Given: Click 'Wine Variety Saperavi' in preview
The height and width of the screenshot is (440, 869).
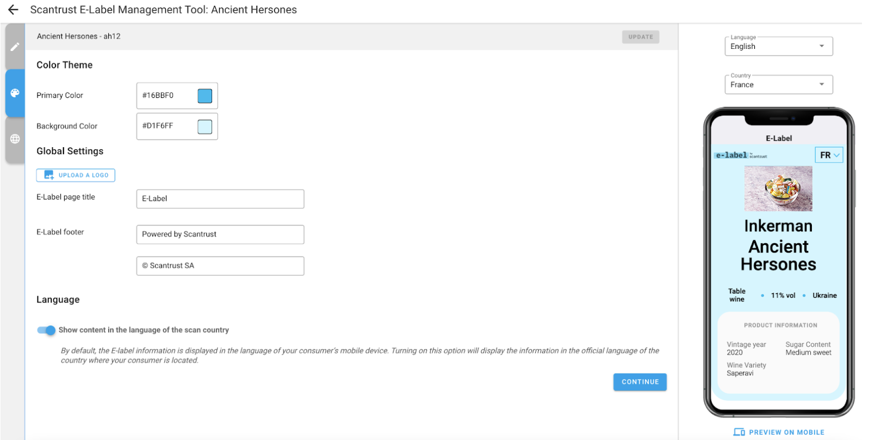Looking at the screenshot, I should pyautogui.click(x=746, y=369).
